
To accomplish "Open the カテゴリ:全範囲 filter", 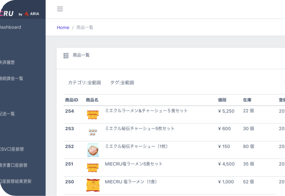I will [x=85, y=83].
